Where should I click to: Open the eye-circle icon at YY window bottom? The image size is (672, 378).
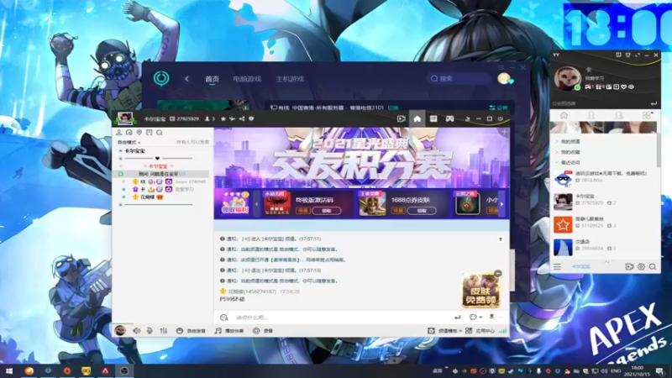[641, 266]
